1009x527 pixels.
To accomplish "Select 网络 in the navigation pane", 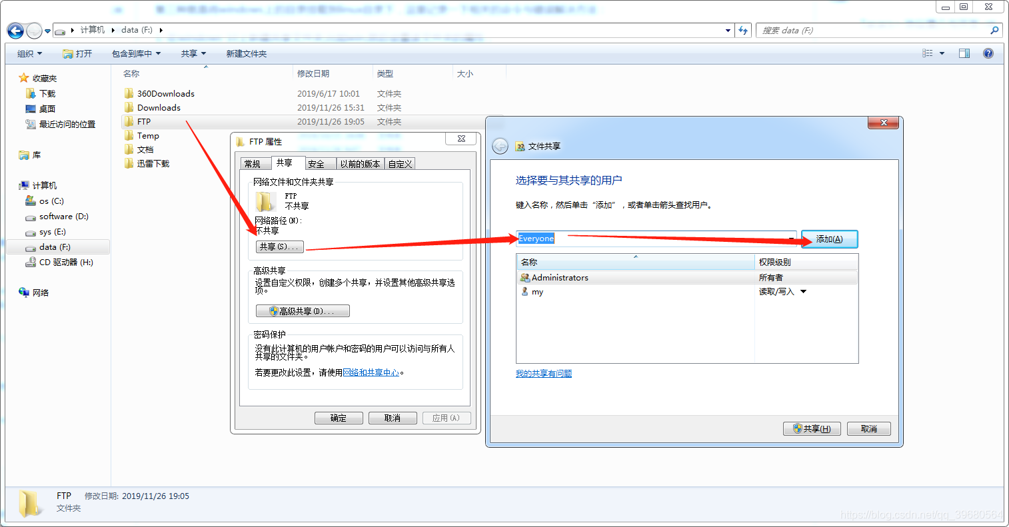I will tap(34, 292).
